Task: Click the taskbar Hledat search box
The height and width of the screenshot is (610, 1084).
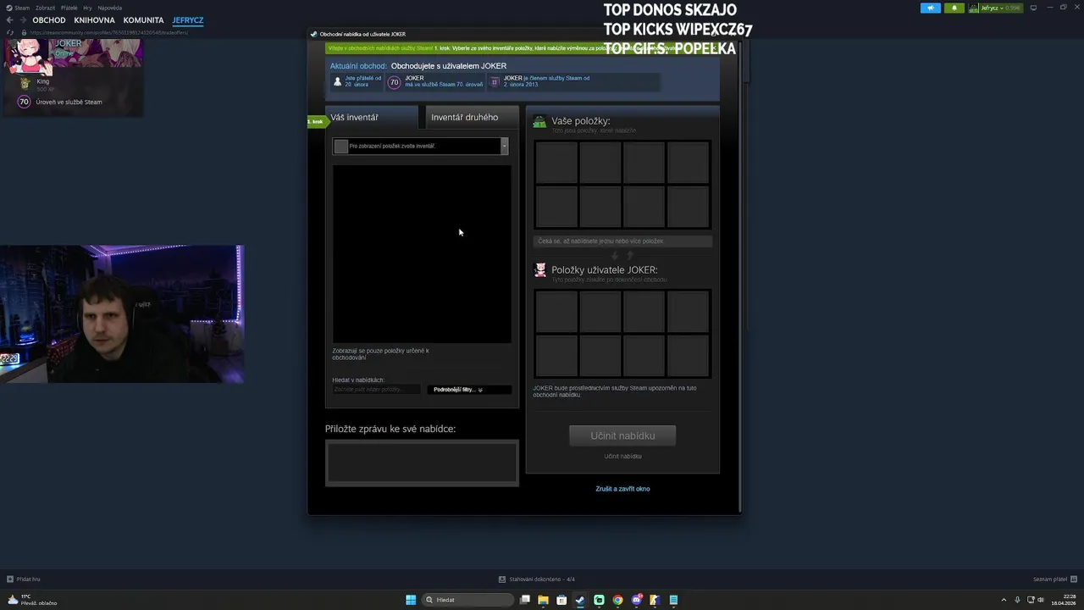Action: click(468, 600)
